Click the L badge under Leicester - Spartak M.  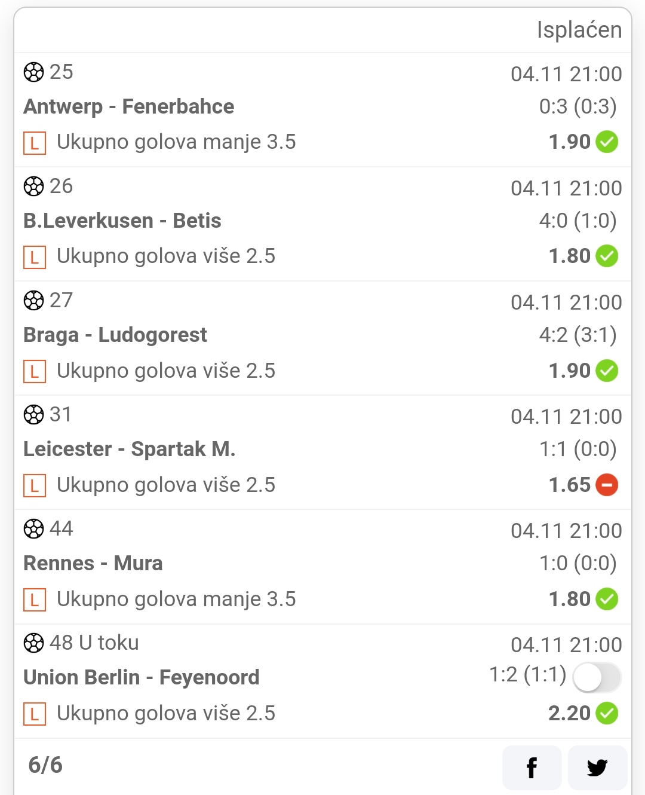tap(35, 485)
